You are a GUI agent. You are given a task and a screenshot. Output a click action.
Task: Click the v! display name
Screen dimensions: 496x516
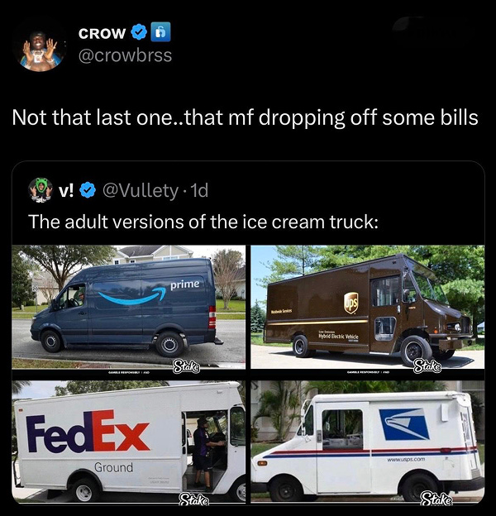pyautogui.click(x=66, y=190)
